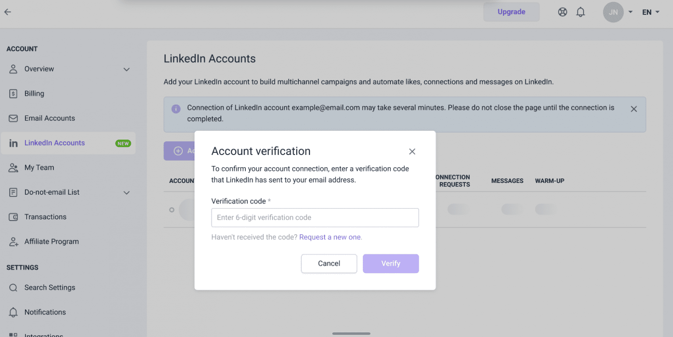This screenshot has width=673, height=337.
Task: Click the Transactions sidebar icon
Action: click(13, 217)
